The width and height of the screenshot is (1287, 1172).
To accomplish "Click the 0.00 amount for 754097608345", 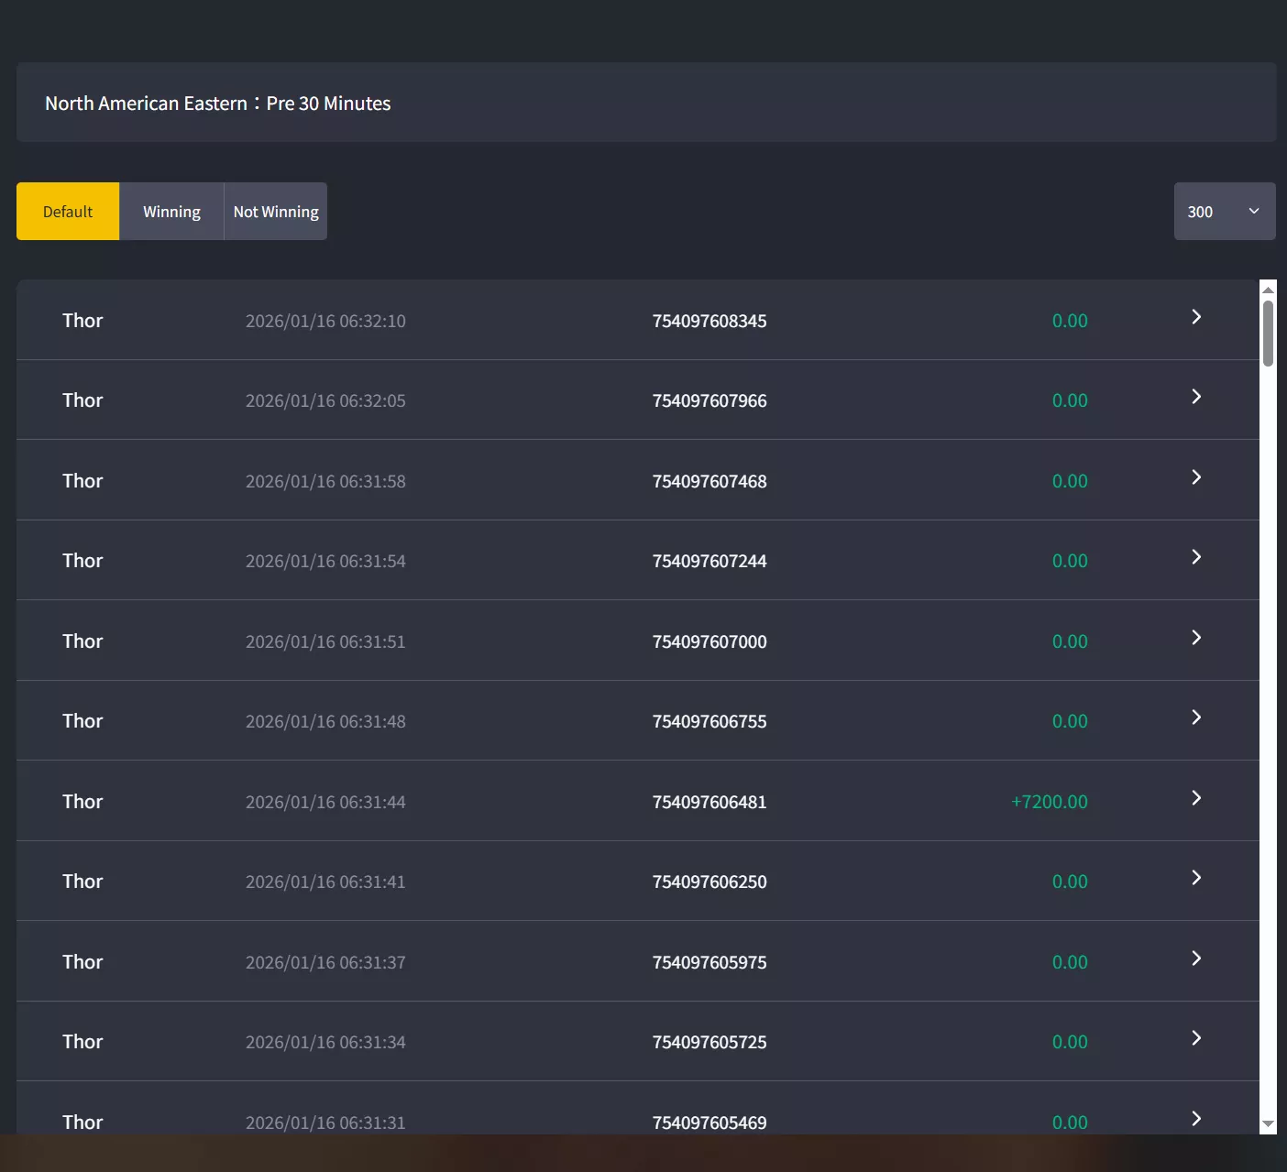I will point(1070,322).
